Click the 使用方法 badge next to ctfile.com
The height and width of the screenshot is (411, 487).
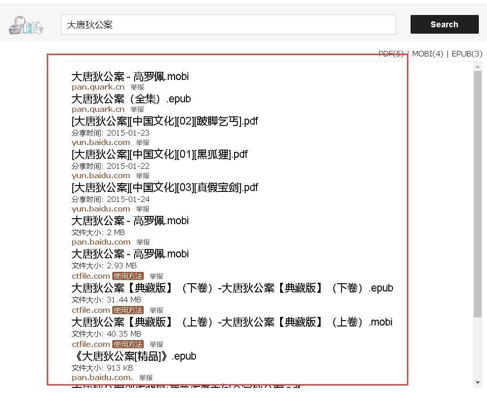[x=128, y=276]
